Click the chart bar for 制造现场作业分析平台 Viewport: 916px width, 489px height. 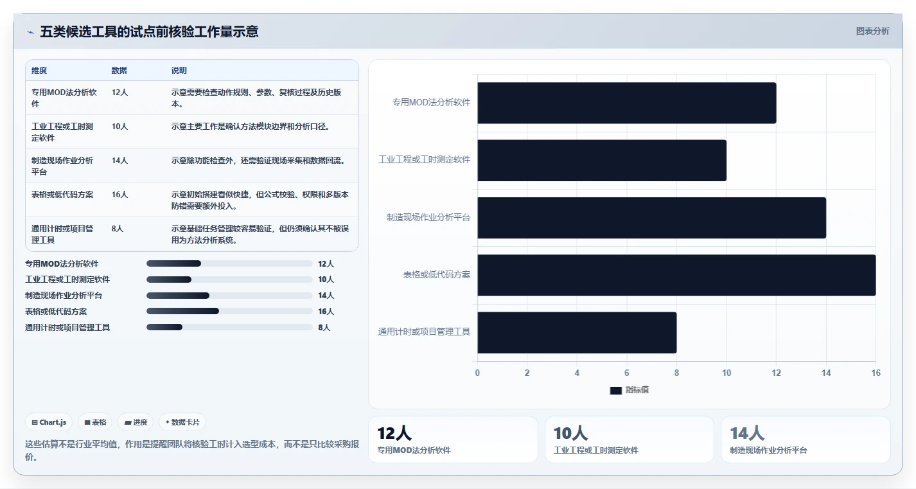(651, 218)
